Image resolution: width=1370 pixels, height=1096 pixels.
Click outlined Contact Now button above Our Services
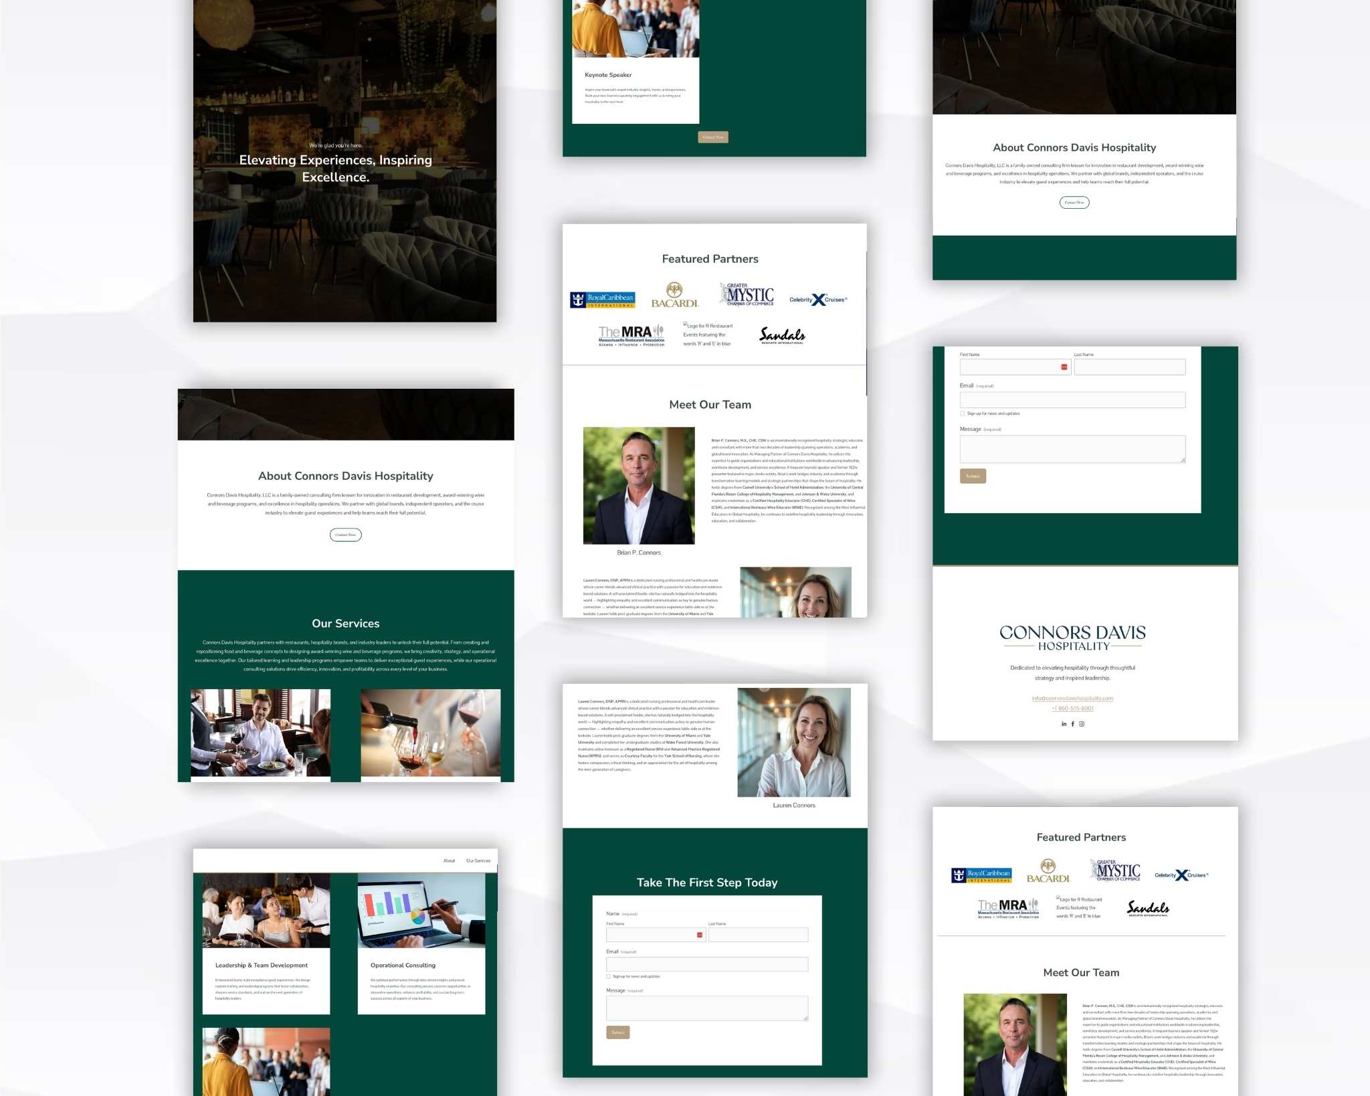click(345, 535)
